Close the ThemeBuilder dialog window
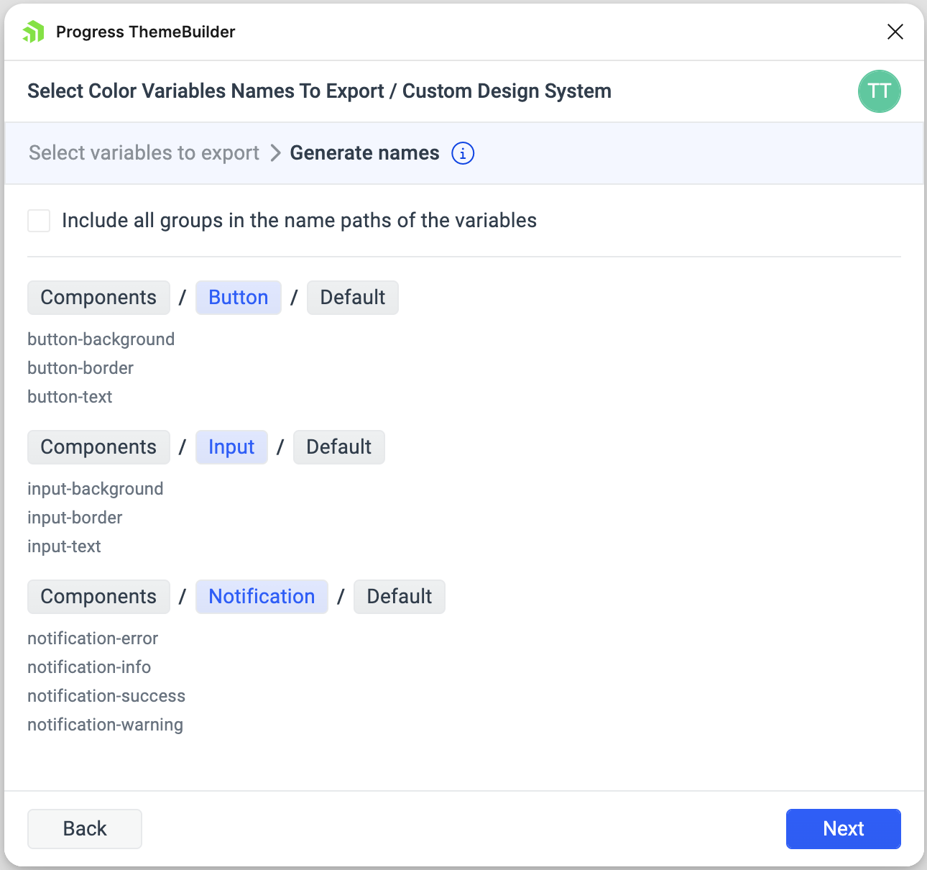The width and height of the screenshot is (927, 870). pos(895,32)
